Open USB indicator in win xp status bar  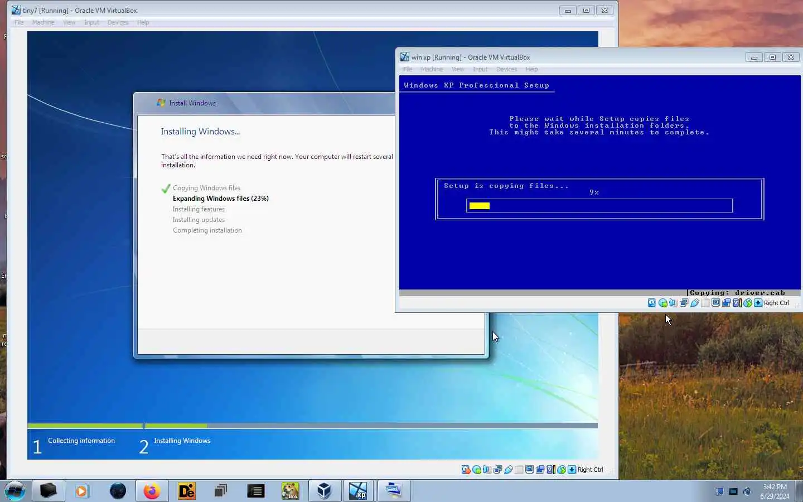[695, 303]
